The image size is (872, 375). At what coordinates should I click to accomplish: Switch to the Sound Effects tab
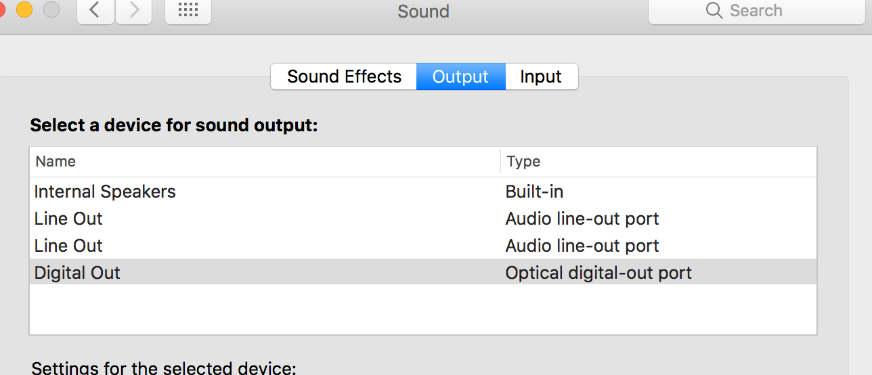[344, 76]
